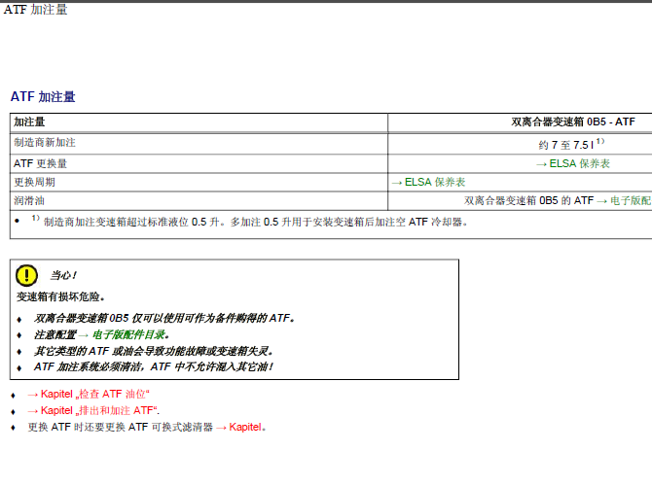652x486 pixels.
Task: Click text 更换 ATF 时还要更换 ATF 可换式滤清器
Action: (x=120, y=427)
